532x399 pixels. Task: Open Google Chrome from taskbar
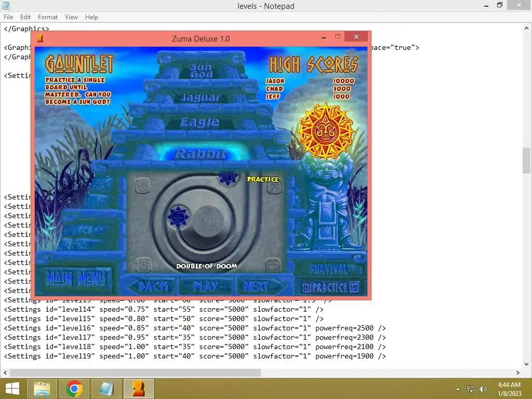coord(74,389)
